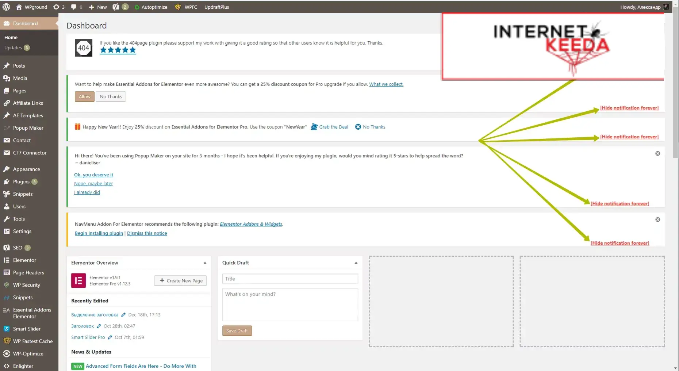Open UpdraftPlus in admin bar
This screenshot has width=679, height=371.
(216, 7)
